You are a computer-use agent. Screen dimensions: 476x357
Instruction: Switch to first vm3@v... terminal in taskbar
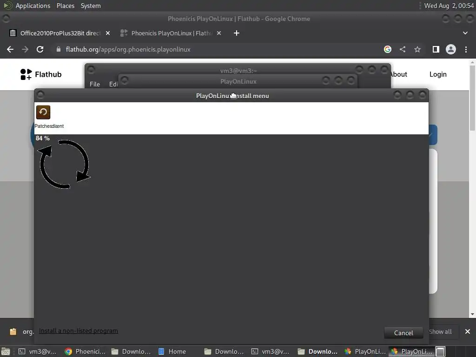[x=38, y=351]
